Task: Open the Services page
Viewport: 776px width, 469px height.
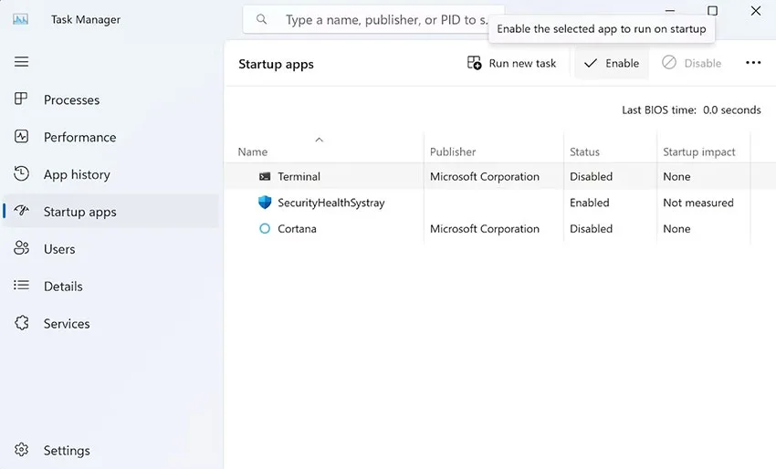Action: (110, 323)
